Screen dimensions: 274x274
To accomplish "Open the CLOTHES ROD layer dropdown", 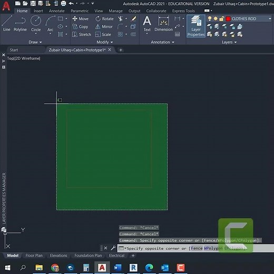I will [x=270, y=18].
